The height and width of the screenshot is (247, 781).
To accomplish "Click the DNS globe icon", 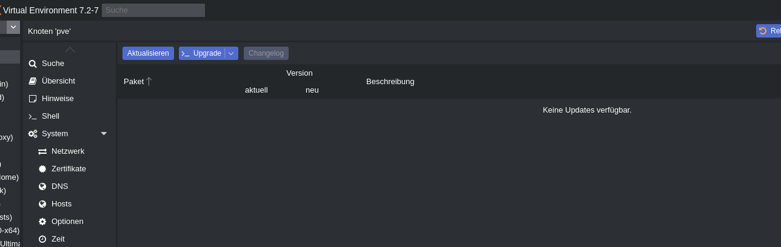I will click(x=42, y=186).
